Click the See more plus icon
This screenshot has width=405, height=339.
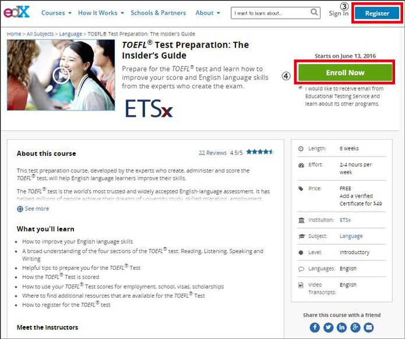pyautogui.click(x=20, y=209)
